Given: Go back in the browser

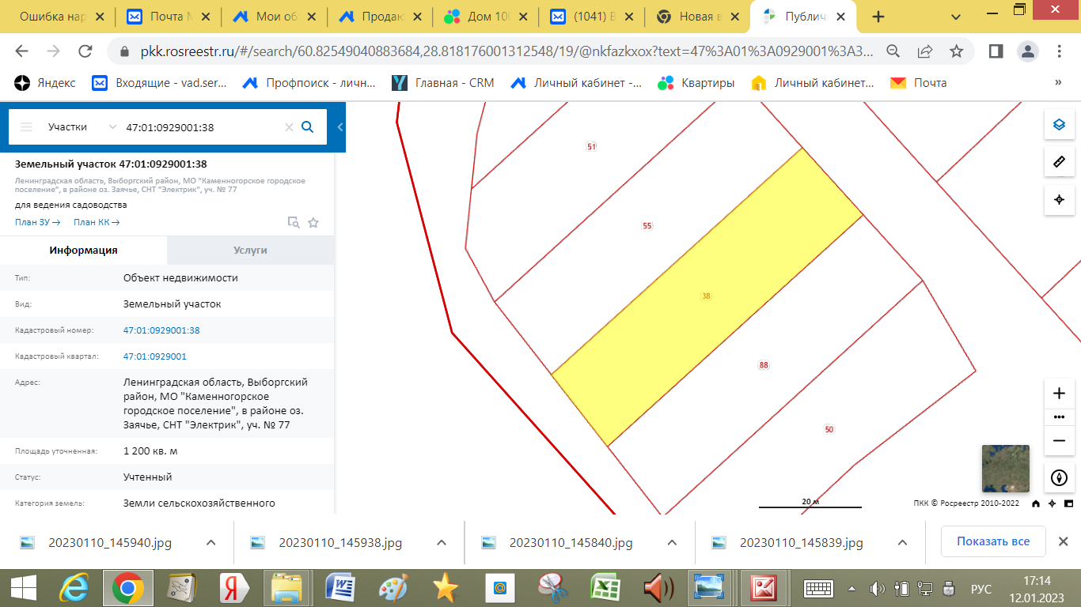Looking at the screenshot, I should [21, 51].
